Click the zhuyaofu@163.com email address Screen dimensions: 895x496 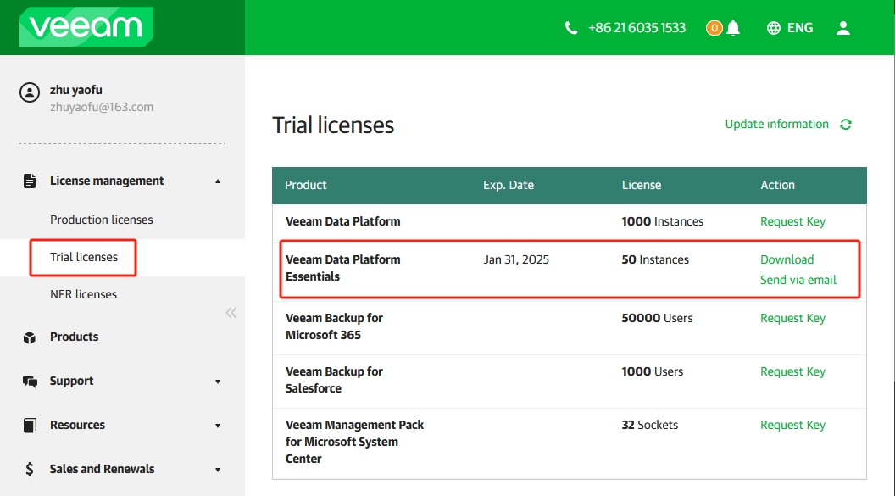pyautogui.click(x=102, y=108)
